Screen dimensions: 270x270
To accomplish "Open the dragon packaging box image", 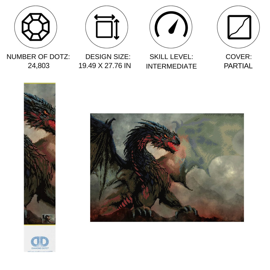I will pos(40,167).
